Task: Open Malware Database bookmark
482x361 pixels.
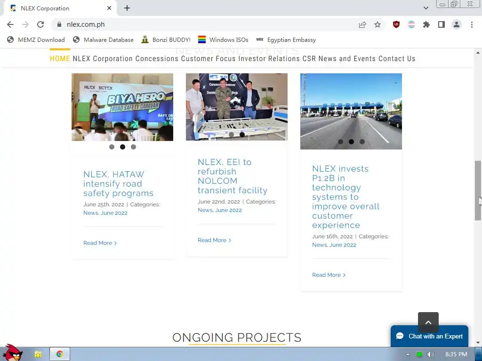Action: [x=103, y=39]
